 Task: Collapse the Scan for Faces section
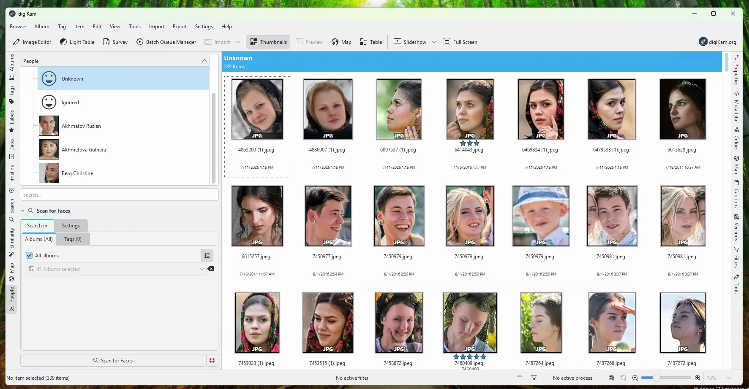pyautogui.click(x=22, y=211)
